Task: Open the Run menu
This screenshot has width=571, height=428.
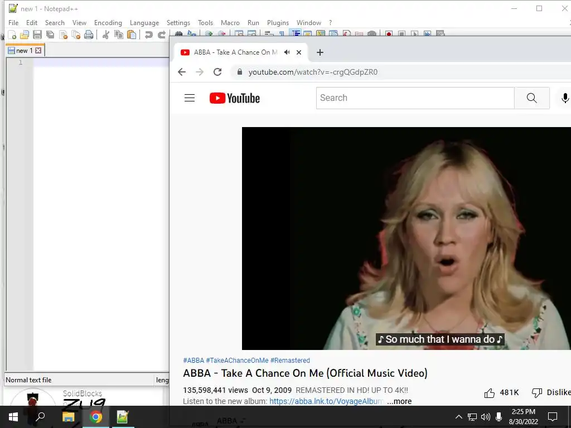Action: point(253,22)
